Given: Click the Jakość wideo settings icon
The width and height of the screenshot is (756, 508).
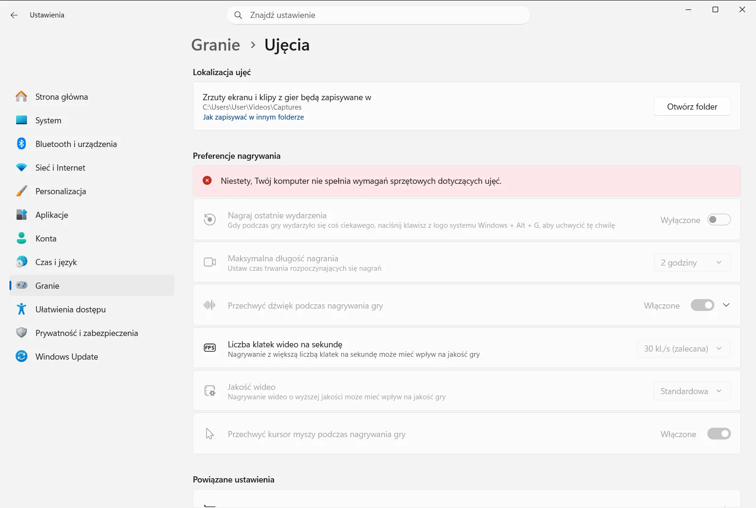Looking at the screenshot, I should pyautogui.click(x=210, y=391).
